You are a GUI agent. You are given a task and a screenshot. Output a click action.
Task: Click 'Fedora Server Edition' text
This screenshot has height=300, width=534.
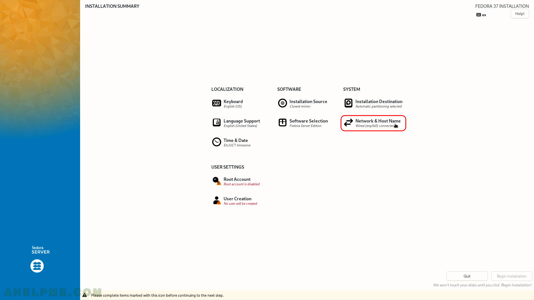(305, 126)
